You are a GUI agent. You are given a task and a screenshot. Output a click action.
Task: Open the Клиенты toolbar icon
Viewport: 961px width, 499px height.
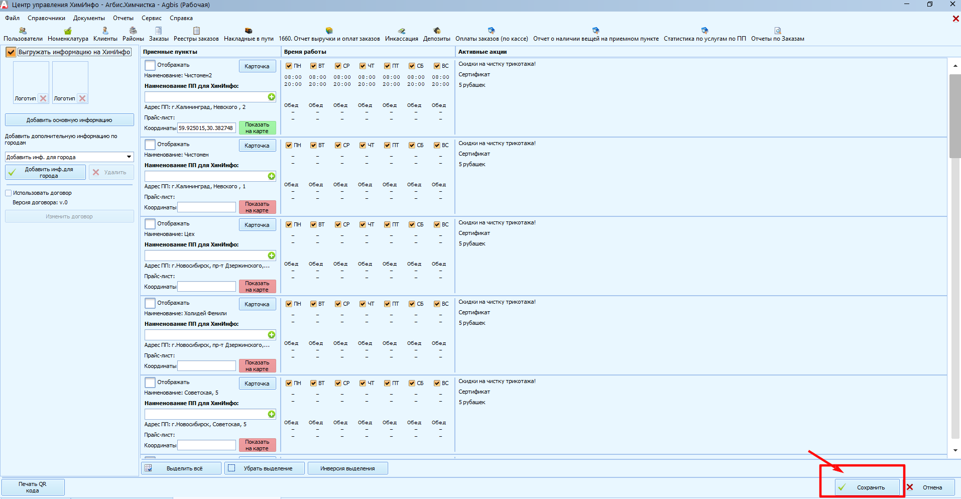105,35
